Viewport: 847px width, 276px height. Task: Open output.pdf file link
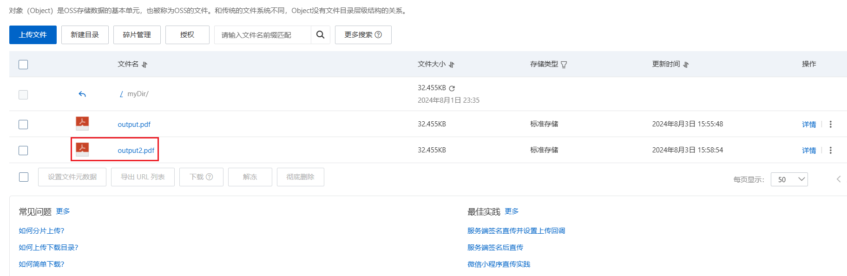(134, 125)
